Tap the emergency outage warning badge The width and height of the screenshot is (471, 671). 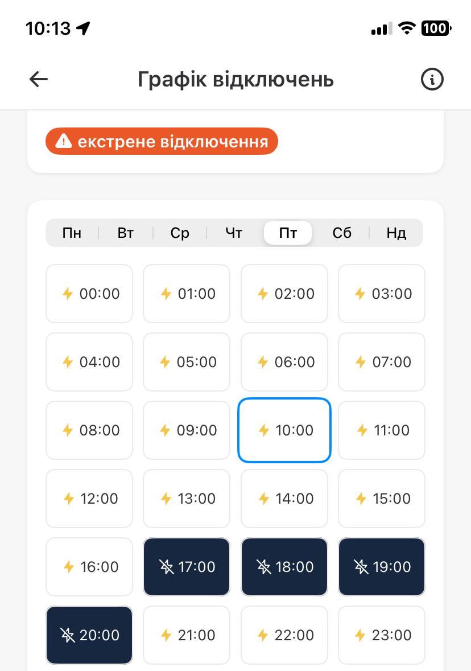pyautogui.click(x=162, y=141)
